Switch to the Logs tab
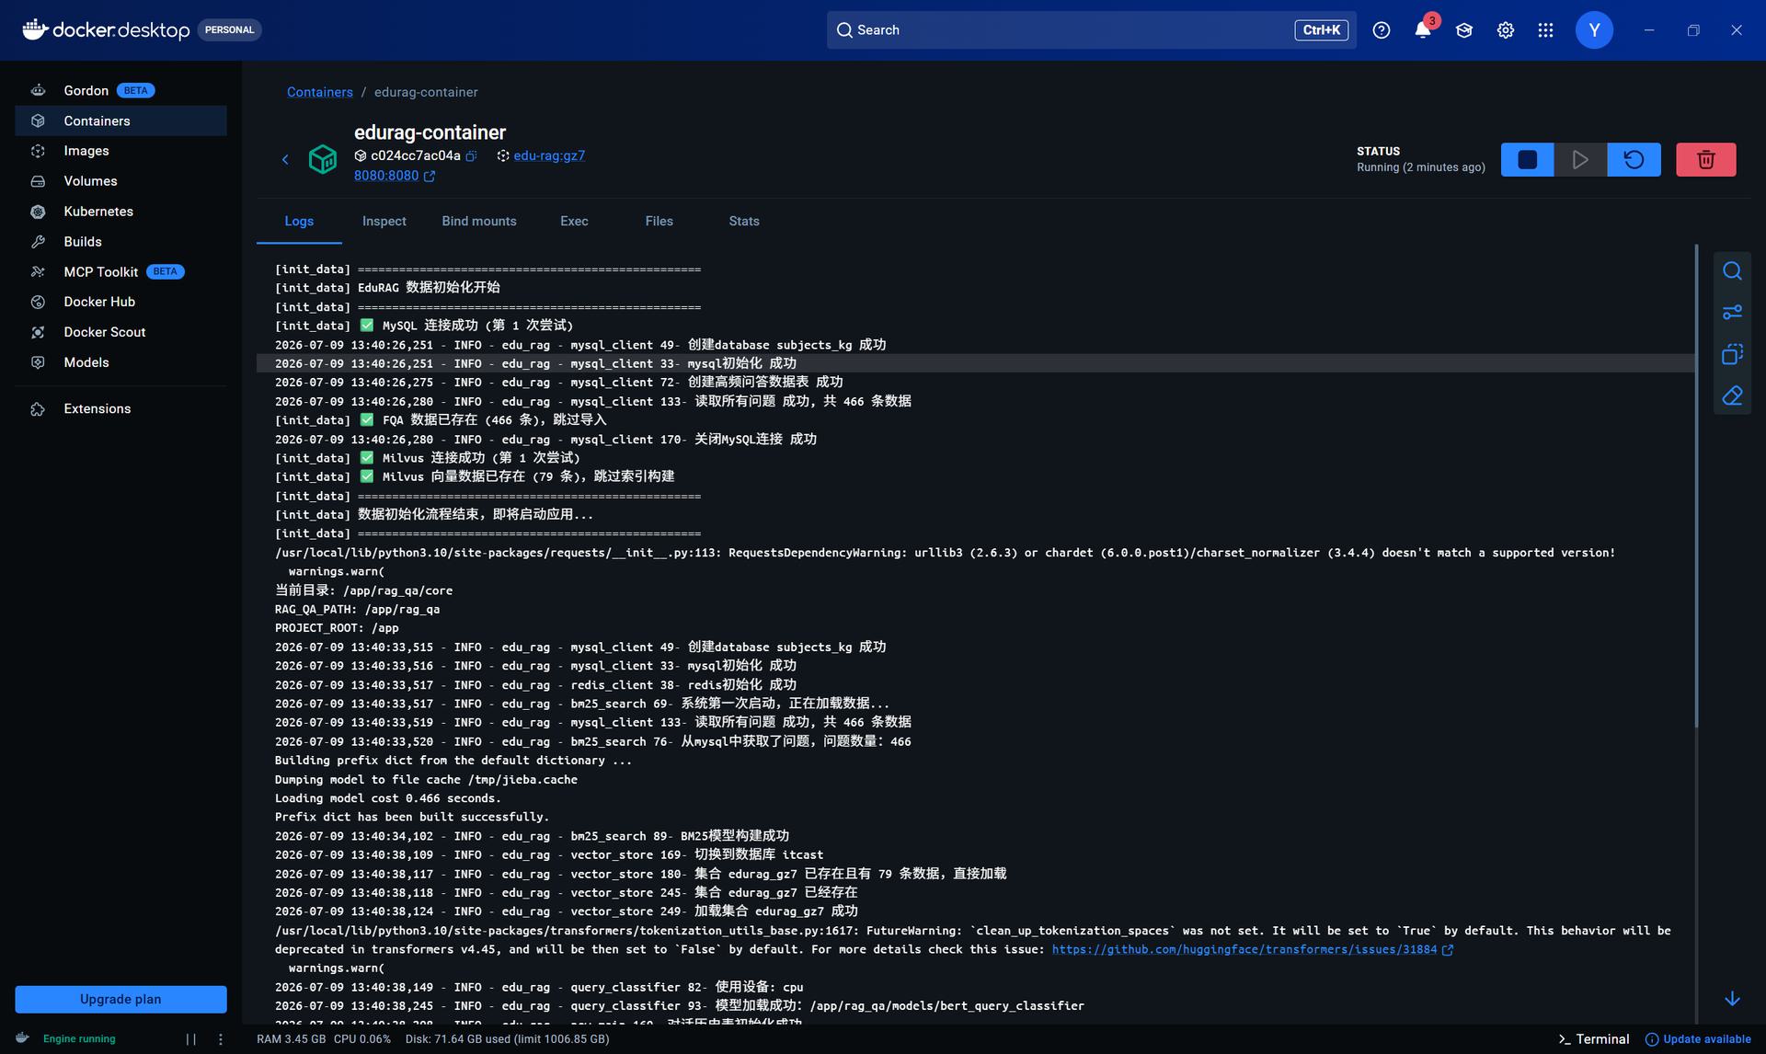The height and width of the screenshot is (1054, 1766). click(x=299, y=222)
